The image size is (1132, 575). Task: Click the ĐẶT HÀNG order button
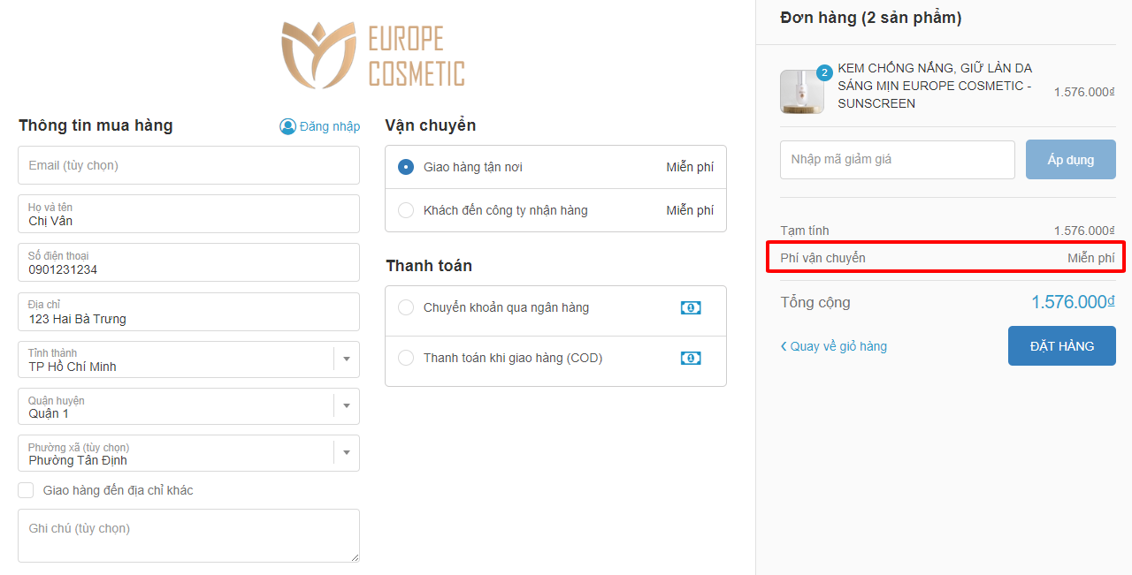(x=1062, y=346)
